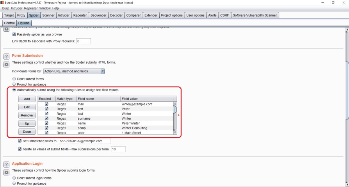The width and height of the screenshot is (349, 187).
Task: Click Link depth input field
Action: pos(84,41)
